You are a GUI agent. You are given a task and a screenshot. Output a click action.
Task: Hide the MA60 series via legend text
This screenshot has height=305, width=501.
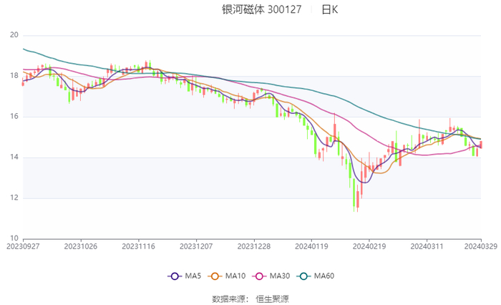(324, 276)
